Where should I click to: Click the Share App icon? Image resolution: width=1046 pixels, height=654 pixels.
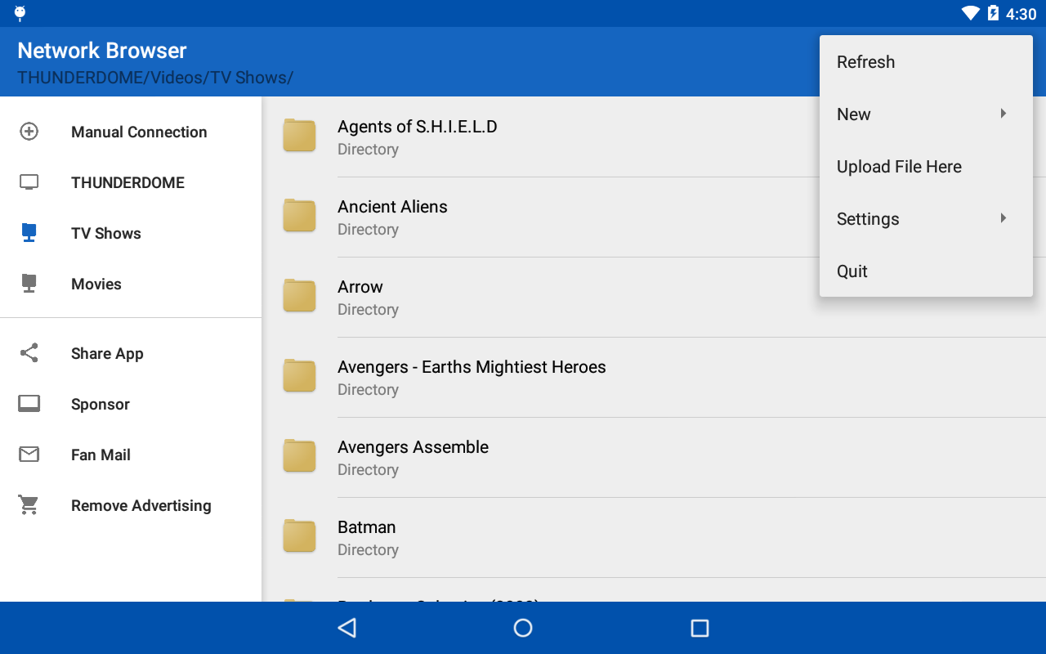tap(29, 353)
